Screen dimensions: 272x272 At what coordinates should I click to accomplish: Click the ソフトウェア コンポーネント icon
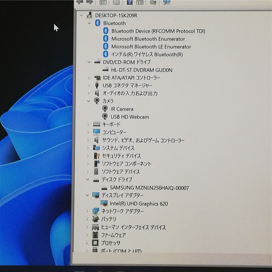pos(97,163)
